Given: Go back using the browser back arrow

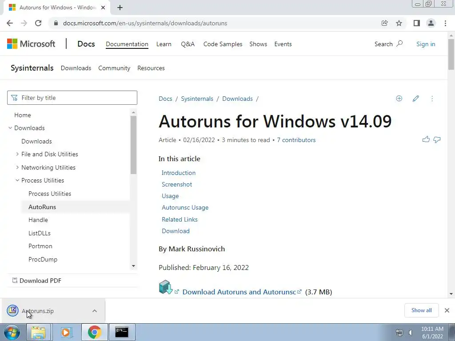Looking at the screenshot, I should (10, 23).
